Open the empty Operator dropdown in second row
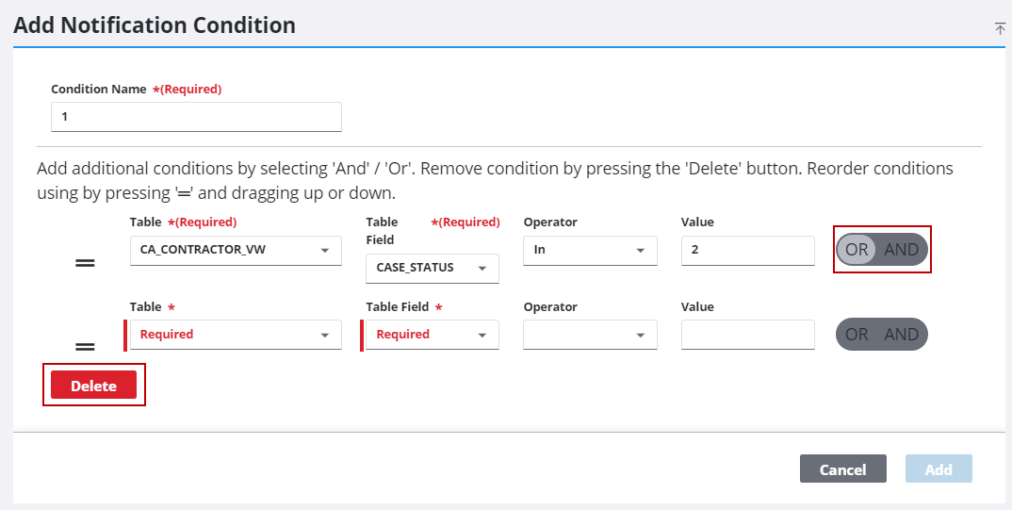This screenshot has width=1012, height=510. pyautogui.click(x=590, y=335)
